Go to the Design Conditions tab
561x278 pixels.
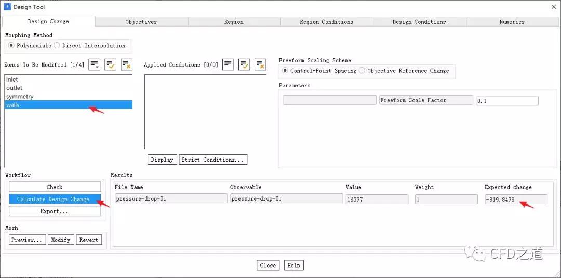click(419, 22)
